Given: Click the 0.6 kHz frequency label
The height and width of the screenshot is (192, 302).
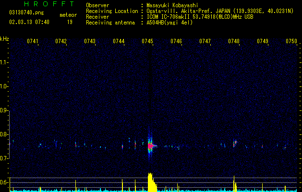Looking at the screenshot, I should tap(4, 182).
